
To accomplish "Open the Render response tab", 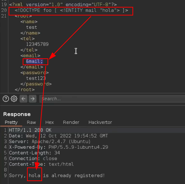I will point(71,122).
